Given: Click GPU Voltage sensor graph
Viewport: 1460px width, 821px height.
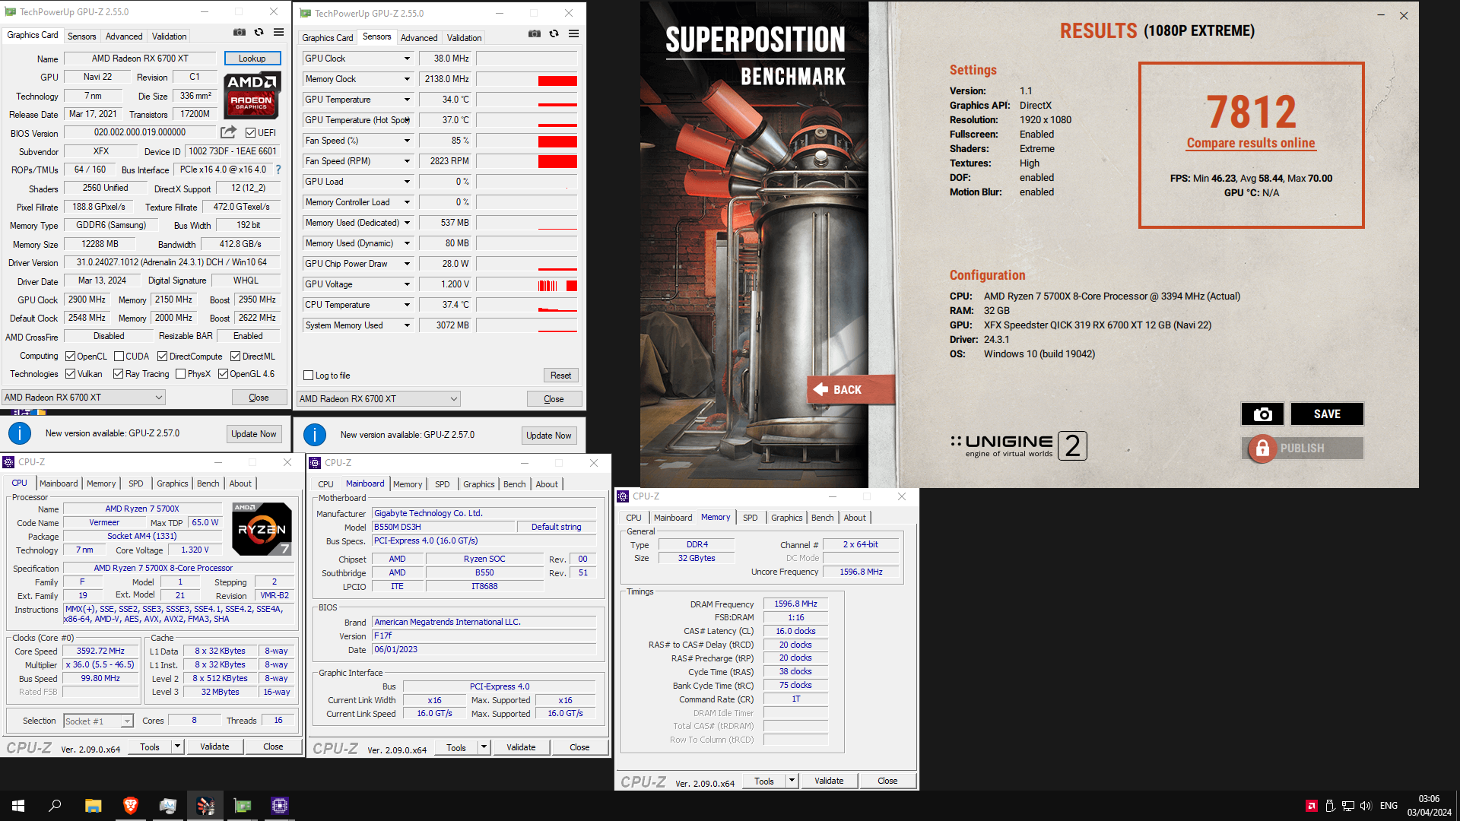Looking at the screenshot, I should [526, 284].
